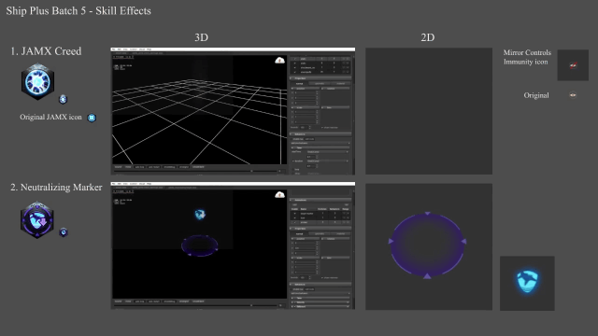
Task: Click the large JAMX Creed hexagon skill icon
Action: pos(37,81)
